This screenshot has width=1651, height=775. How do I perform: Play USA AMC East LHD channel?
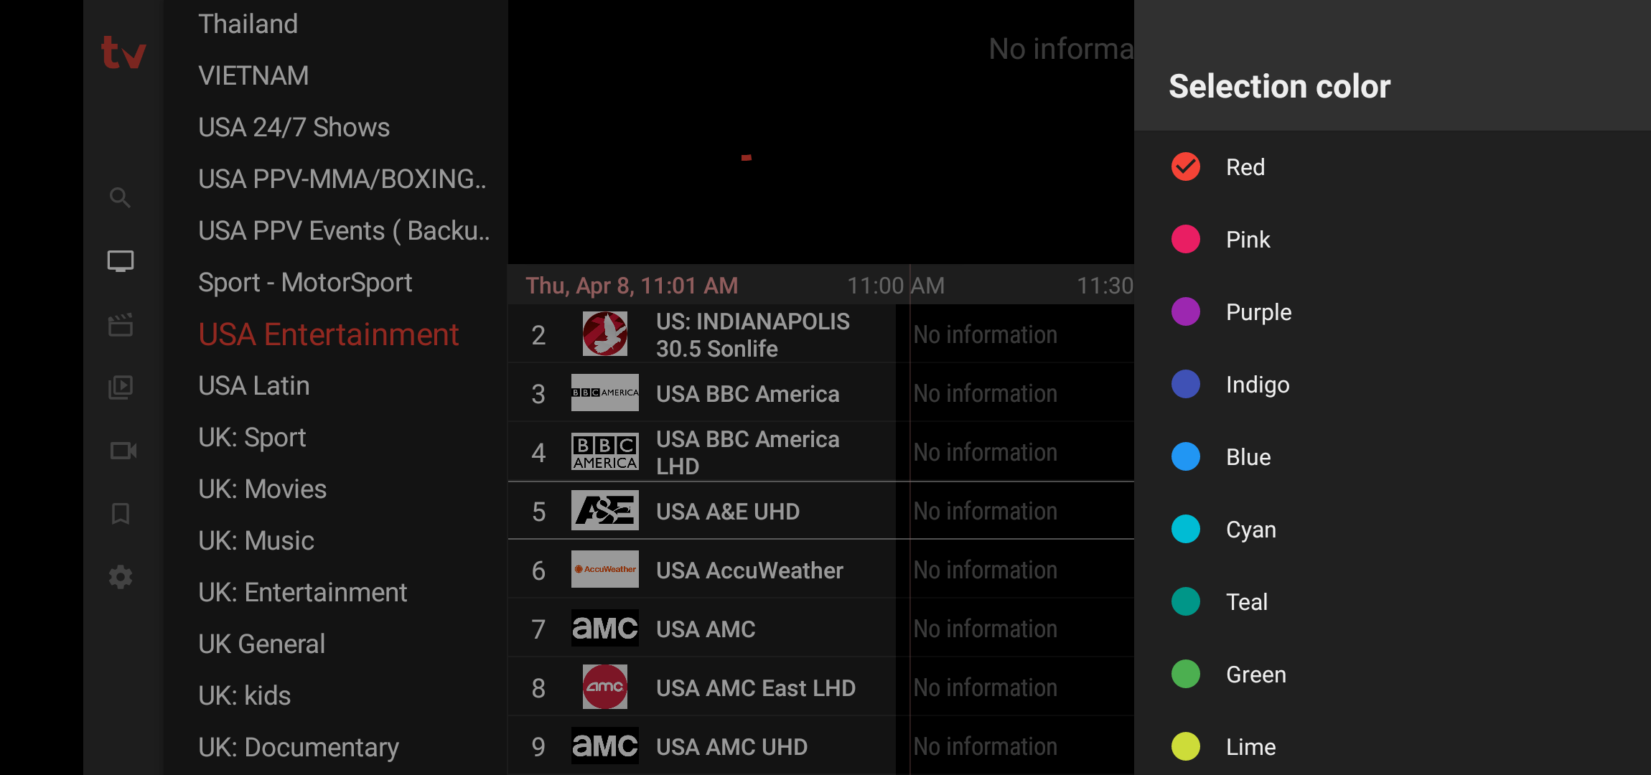pos(702,687)
